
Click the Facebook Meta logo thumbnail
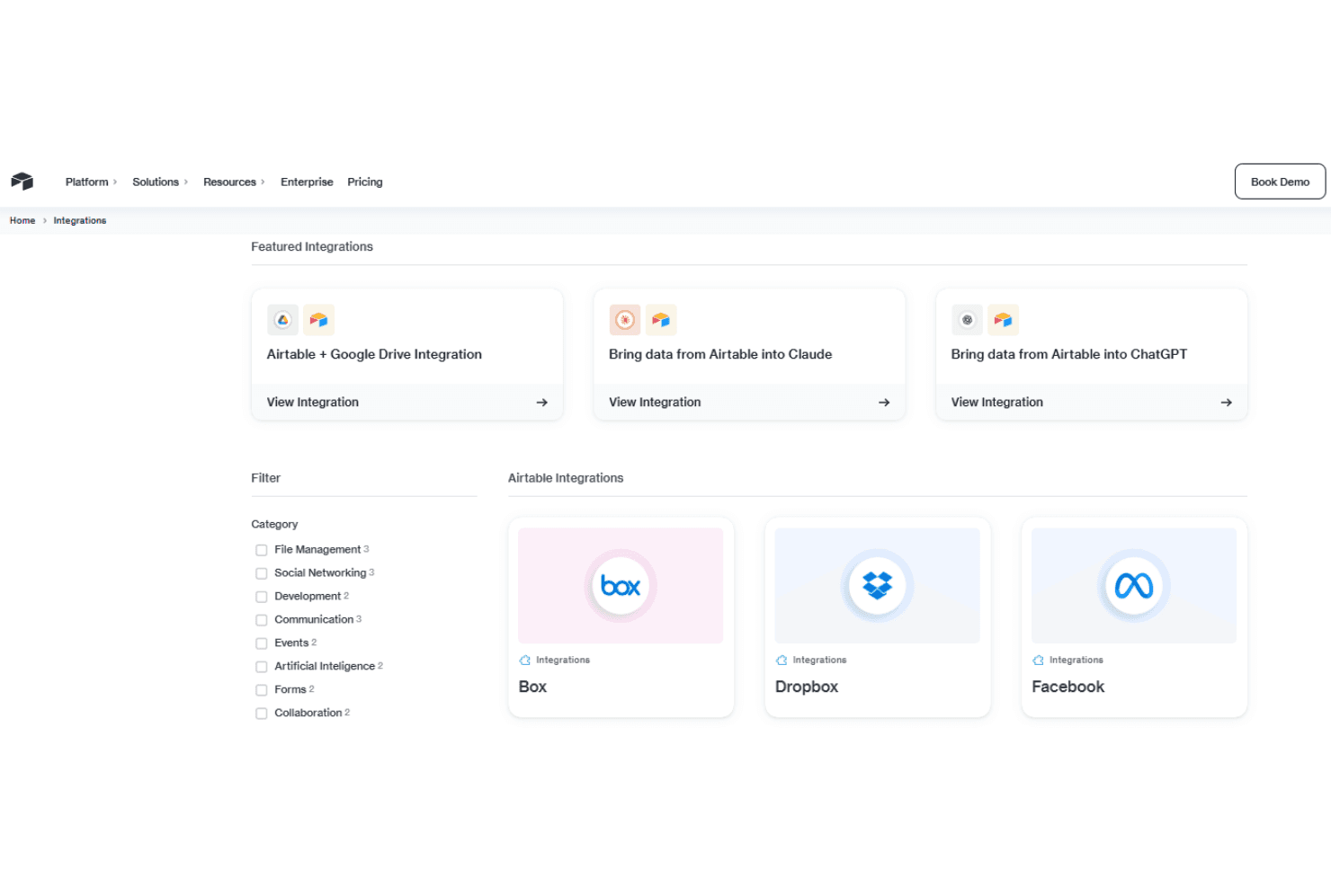click(1134, 586)
